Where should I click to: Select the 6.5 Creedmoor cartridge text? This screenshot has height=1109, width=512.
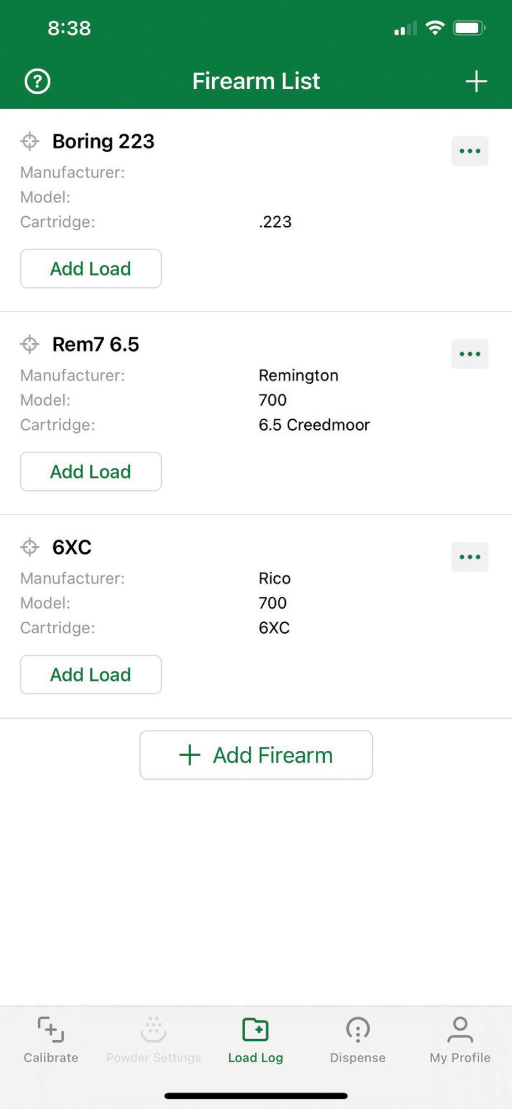pos(314,425)
